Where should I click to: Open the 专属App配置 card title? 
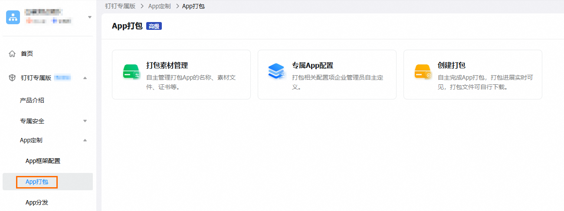coord(313,66)
